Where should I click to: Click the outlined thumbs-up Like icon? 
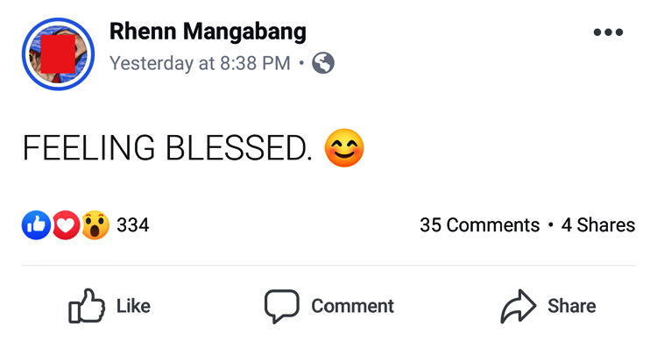point(87,306)
